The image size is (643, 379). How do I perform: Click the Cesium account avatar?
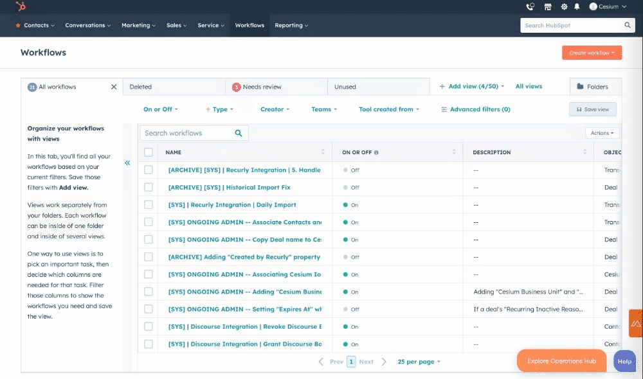(593, 6)
